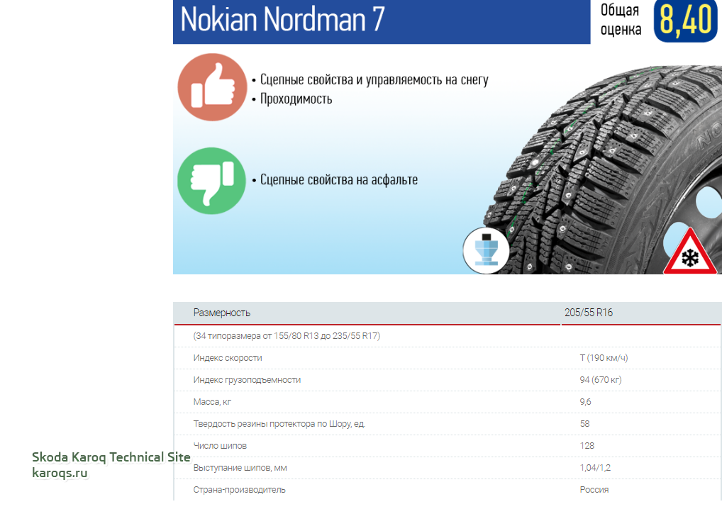The width and height of the screenshot is (722, 509).
Task: Click the 8,40 overall score badge
Action: pos(686,21)
